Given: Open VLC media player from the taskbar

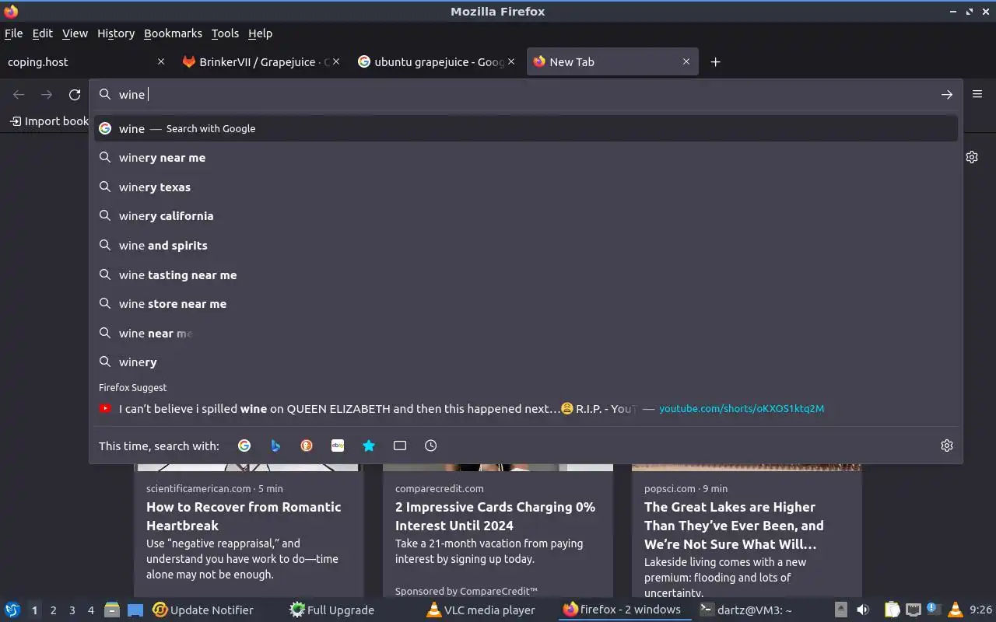Looking at the screenshot, I should click(x=481, y=610).
